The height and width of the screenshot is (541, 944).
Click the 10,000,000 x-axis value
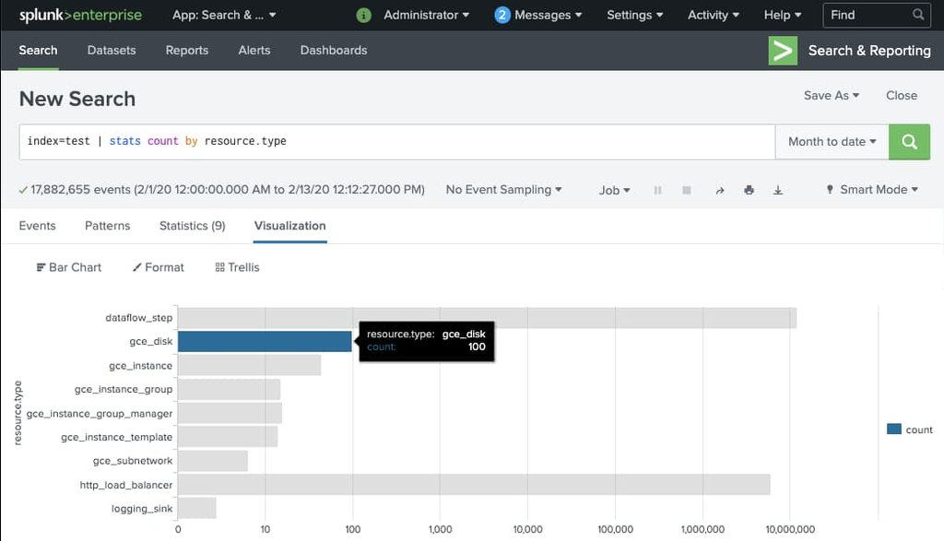tap(790, 530)
